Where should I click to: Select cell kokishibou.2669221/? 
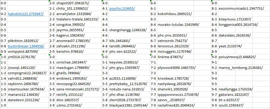point(175,14)
